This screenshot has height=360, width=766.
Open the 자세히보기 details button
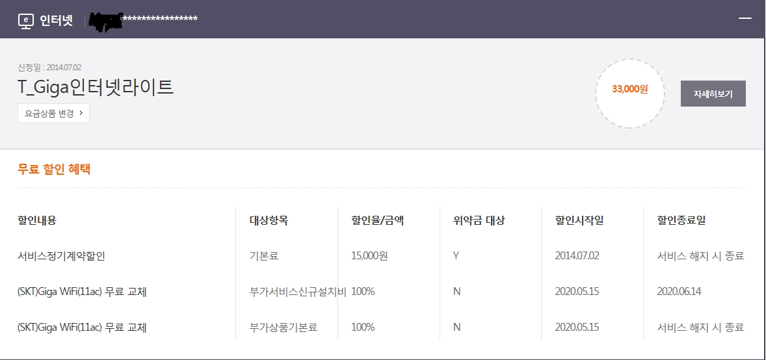[x=713, y=94]
